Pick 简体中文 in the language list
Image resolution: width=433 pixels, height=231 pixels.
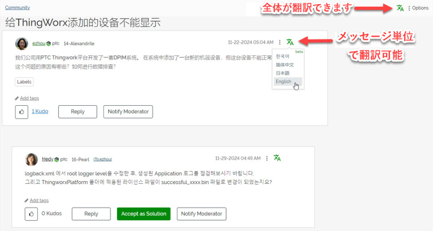point(285,65)
